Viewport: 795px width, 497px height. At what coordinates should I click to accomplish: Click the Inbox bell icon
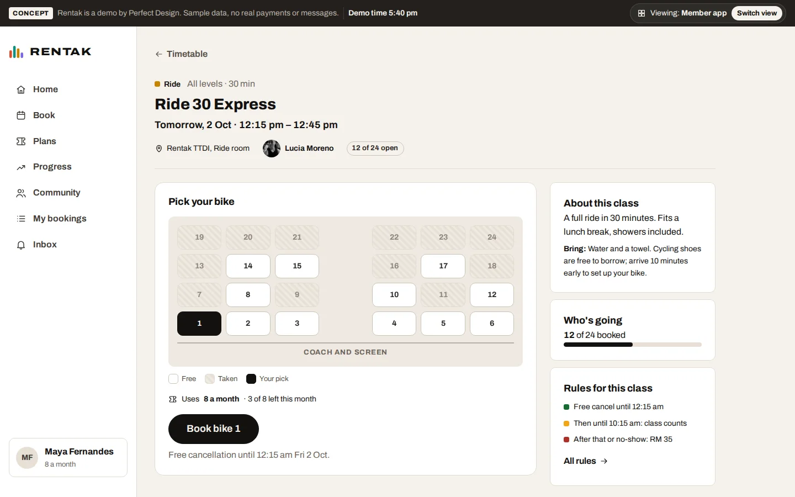tap(21, 245)
